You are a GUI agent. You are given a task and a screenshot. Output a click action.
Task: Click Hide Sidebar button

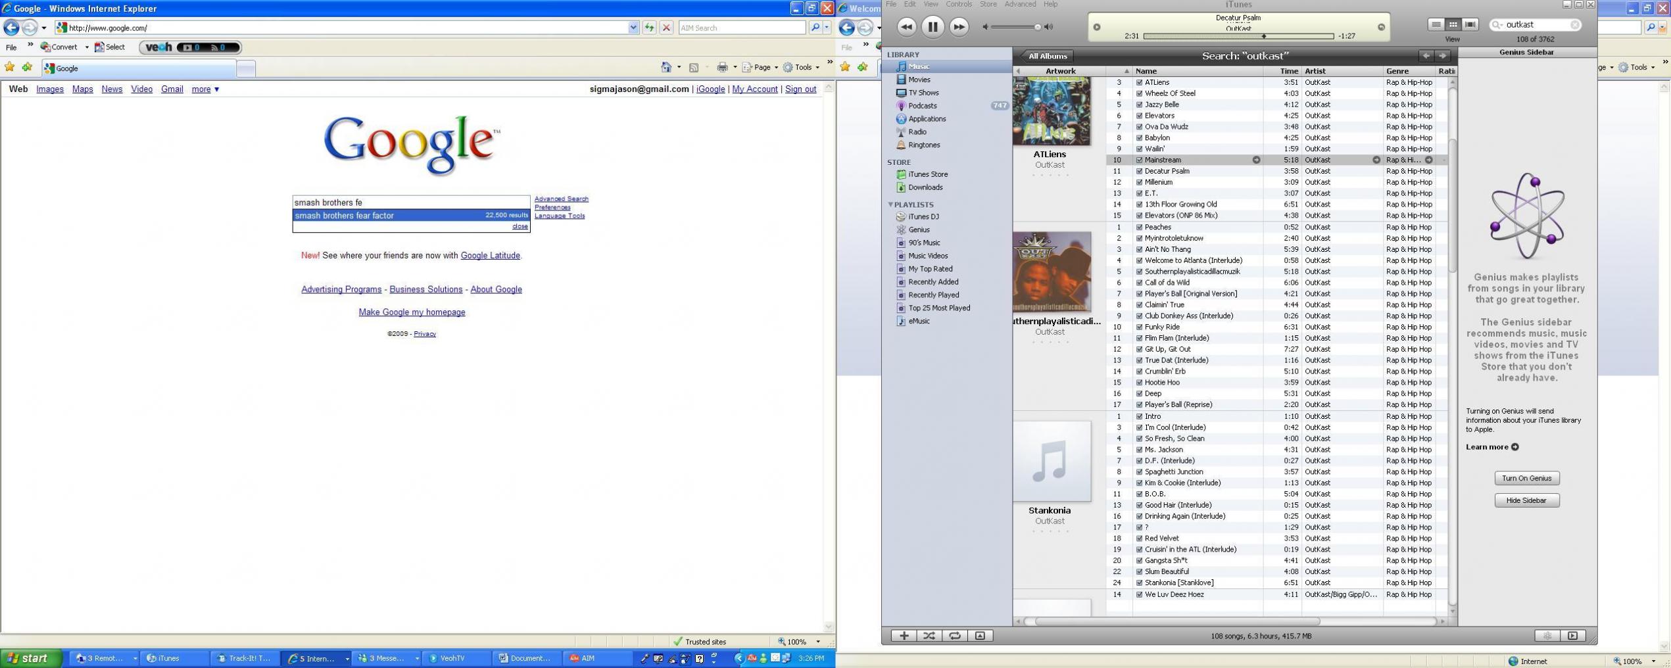[1526, 501]
